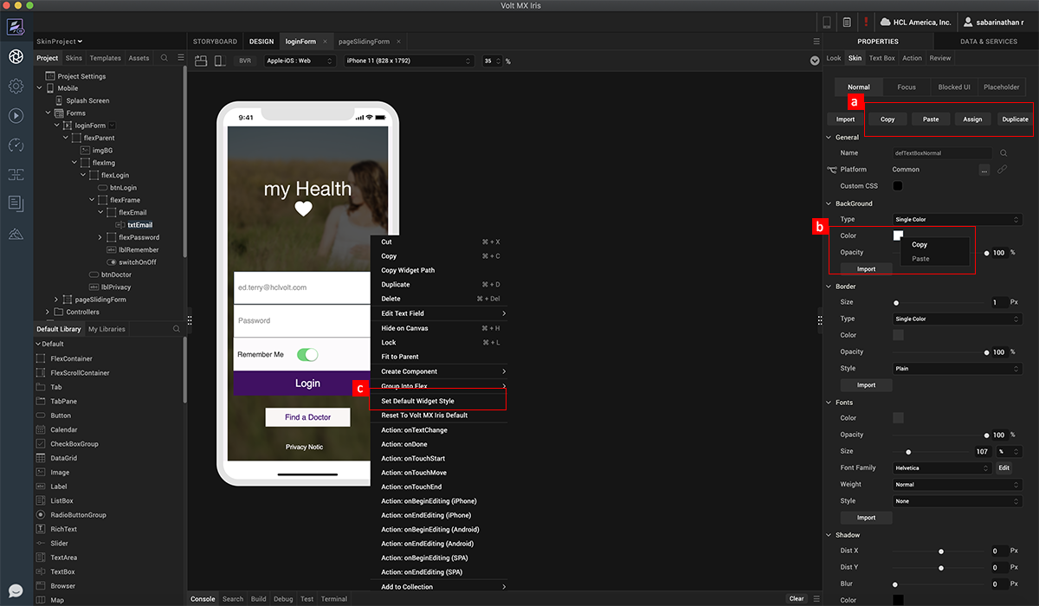The image size is (1039, 606).
Task: Open the speedometer gauge icon in sidebar
Action: pos(16,145)
